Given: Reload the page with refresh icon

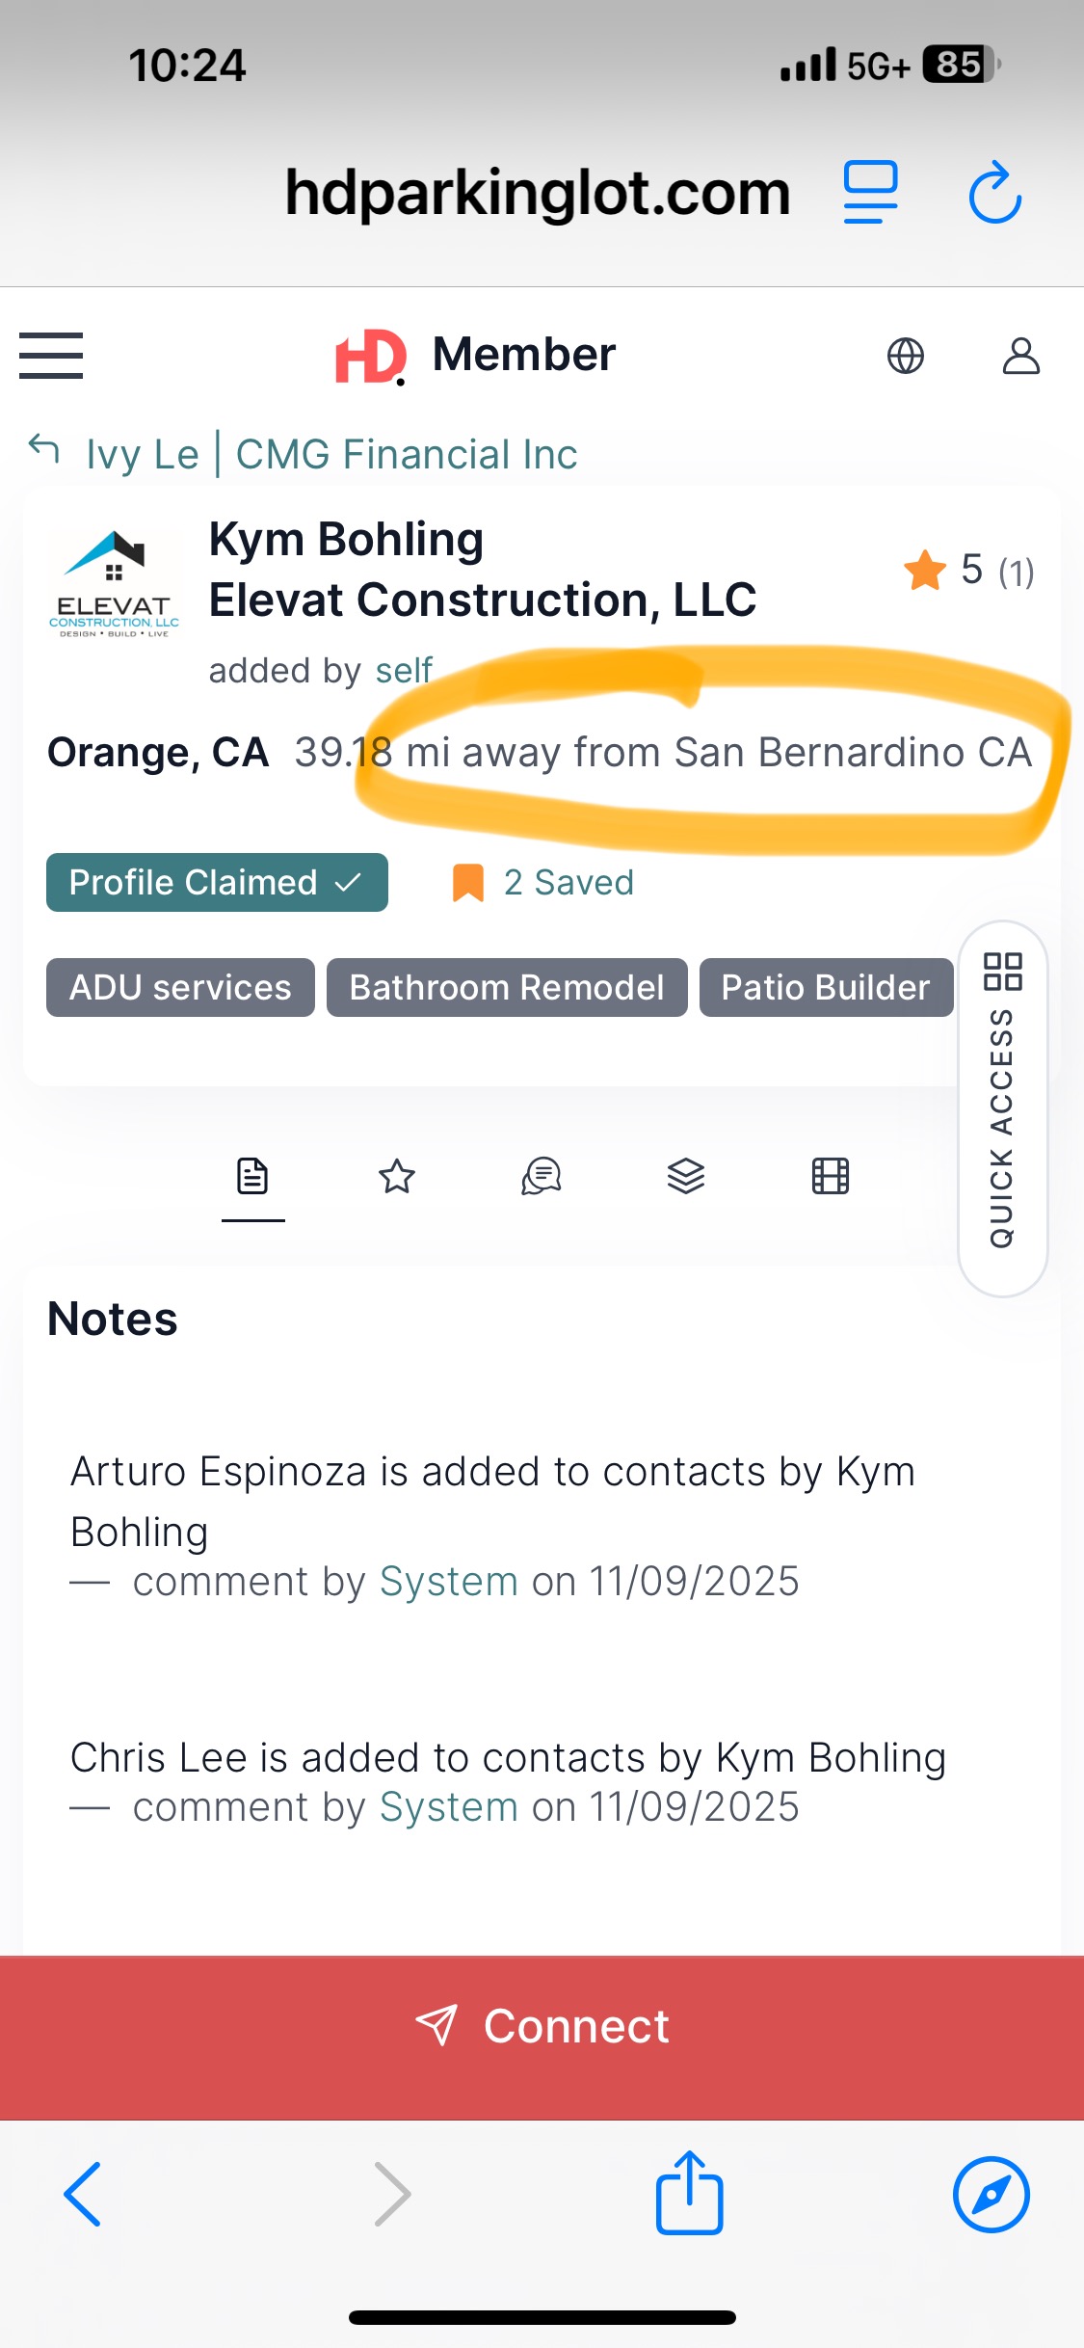Looking at the screenshot, I should tap(994, 193).
